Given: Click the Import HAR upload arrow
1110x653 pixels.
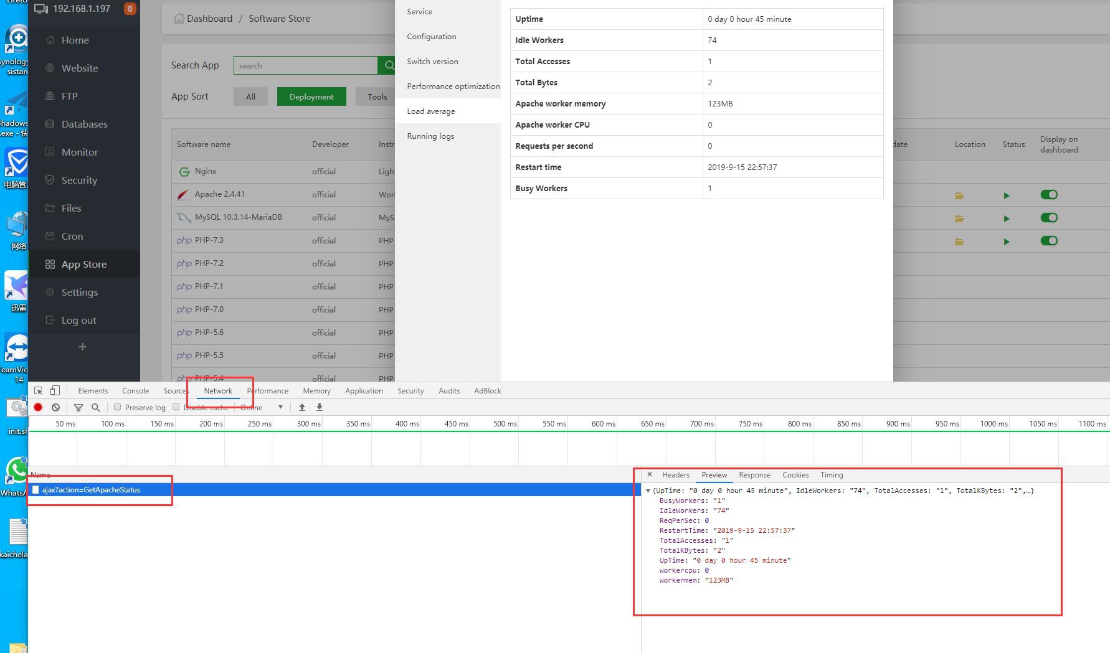Looking at the screenshot, I should [302, 407].
